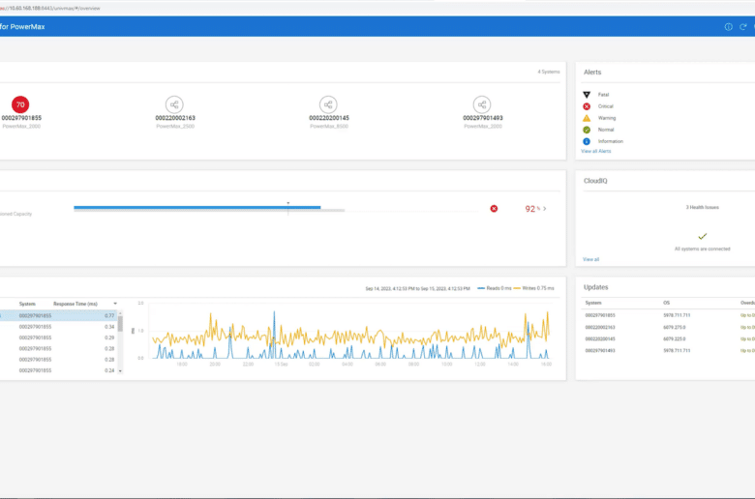Open Response Time column sort dropdown arrow

pyautogui.click(x=115, y=304)
